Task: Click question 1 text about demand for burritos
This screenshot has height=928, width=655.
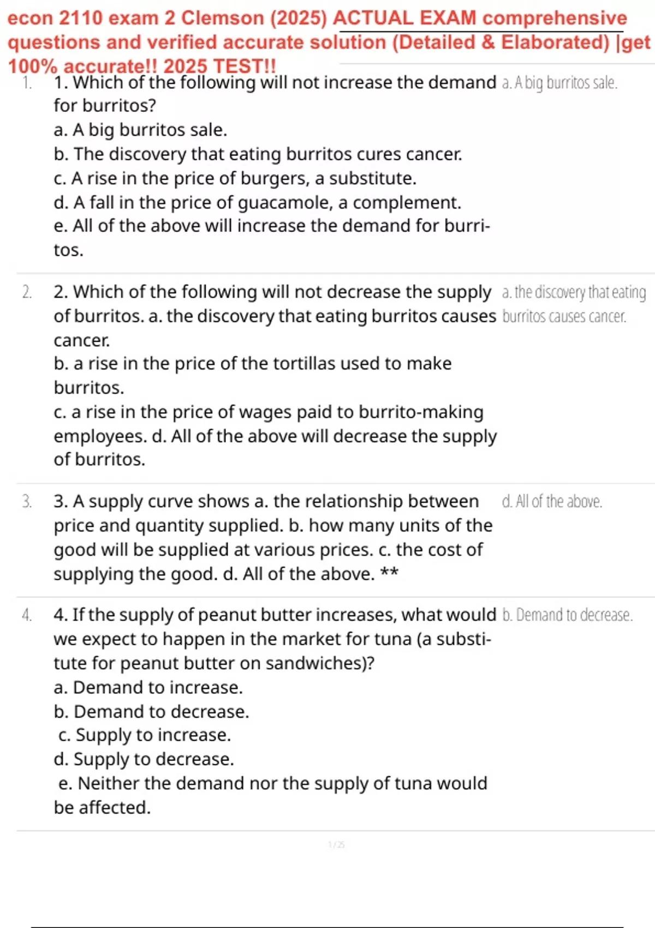Action: tap(275, 94)
